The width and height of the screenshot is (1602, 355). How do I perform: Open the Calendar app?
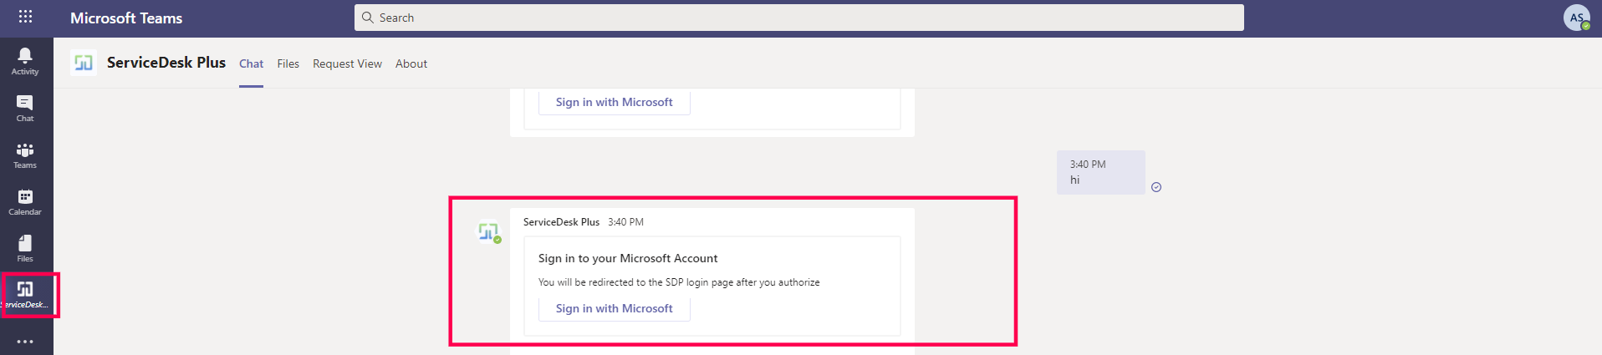pyautogui.click(x=25, y=201)
